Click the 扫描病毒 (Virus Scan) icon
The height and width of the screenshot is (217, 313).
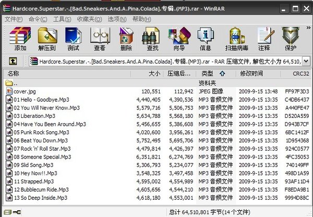click(x=237, y=35)
